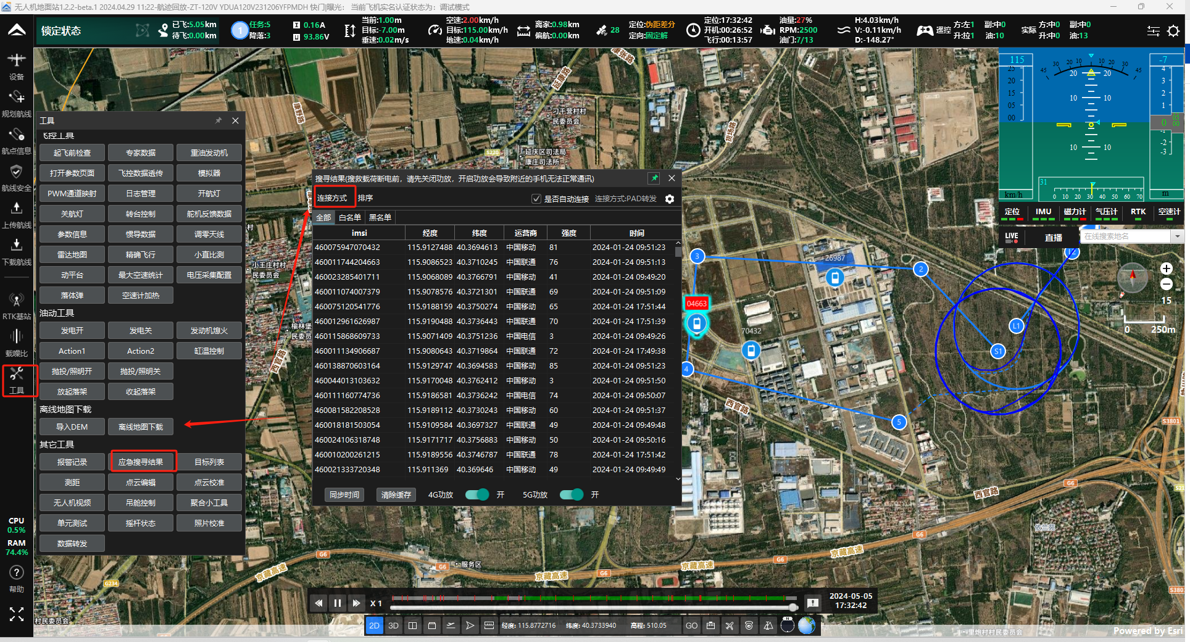The width and height of the screenshot is (1190, 642).
Task: Click the airplane icon in the bottom toolbar
Action: 730,625
